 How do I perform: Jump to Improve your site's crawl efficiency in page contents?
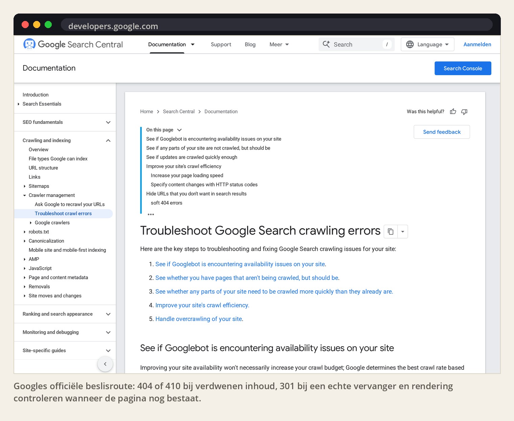(x=184, y=167)
